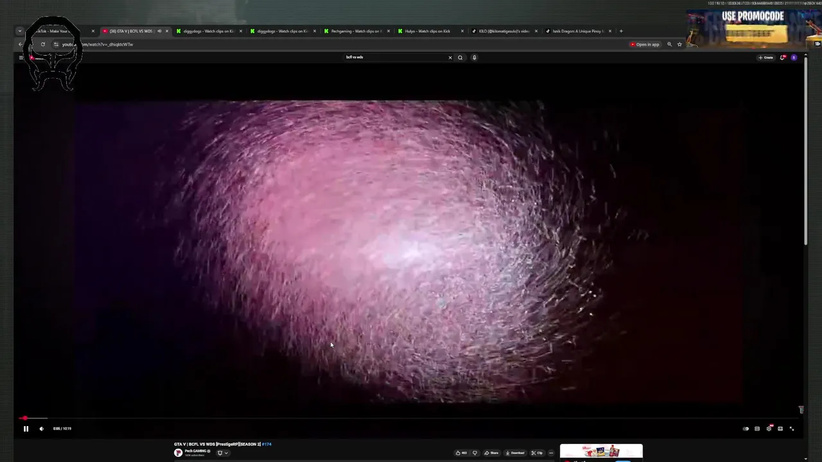
Task: Open a new browser tab
Action: tap(620, 31)
